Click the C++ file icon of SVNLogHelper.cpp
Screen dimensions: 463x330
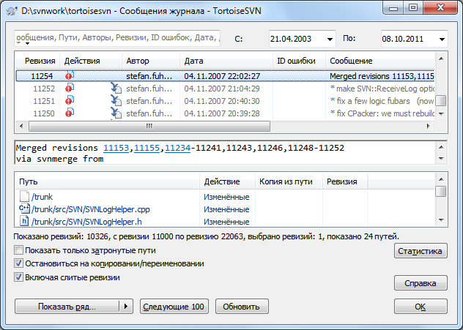point(24,209)
